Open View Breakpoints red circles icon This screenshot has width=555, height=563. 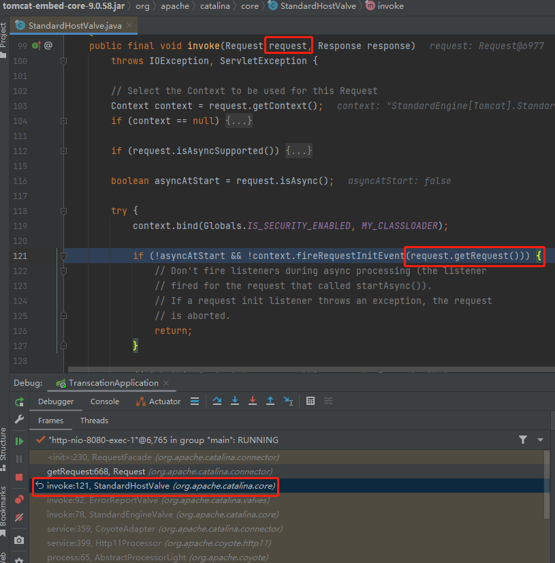pyautogui.click(x=19, y=500)
